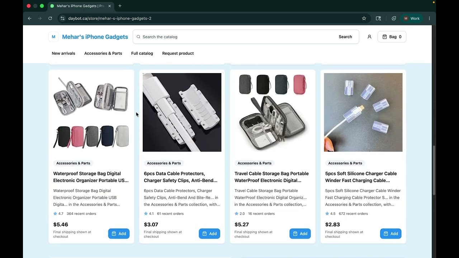Open 6pcs Data Cable Protectors product image
The height and width of the screenshot is (258, 459).
(x=182, y=112)
